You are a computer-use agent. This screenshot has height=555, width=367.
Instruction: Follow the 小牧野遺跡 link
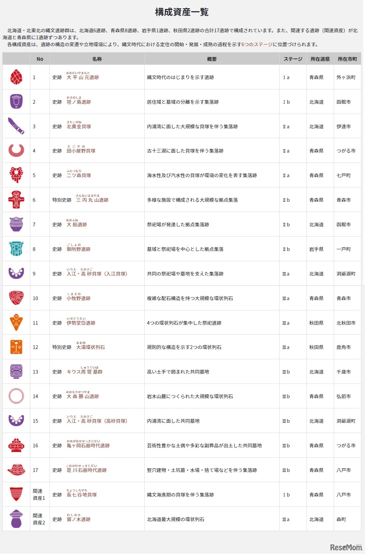click(x=78, y=298)
